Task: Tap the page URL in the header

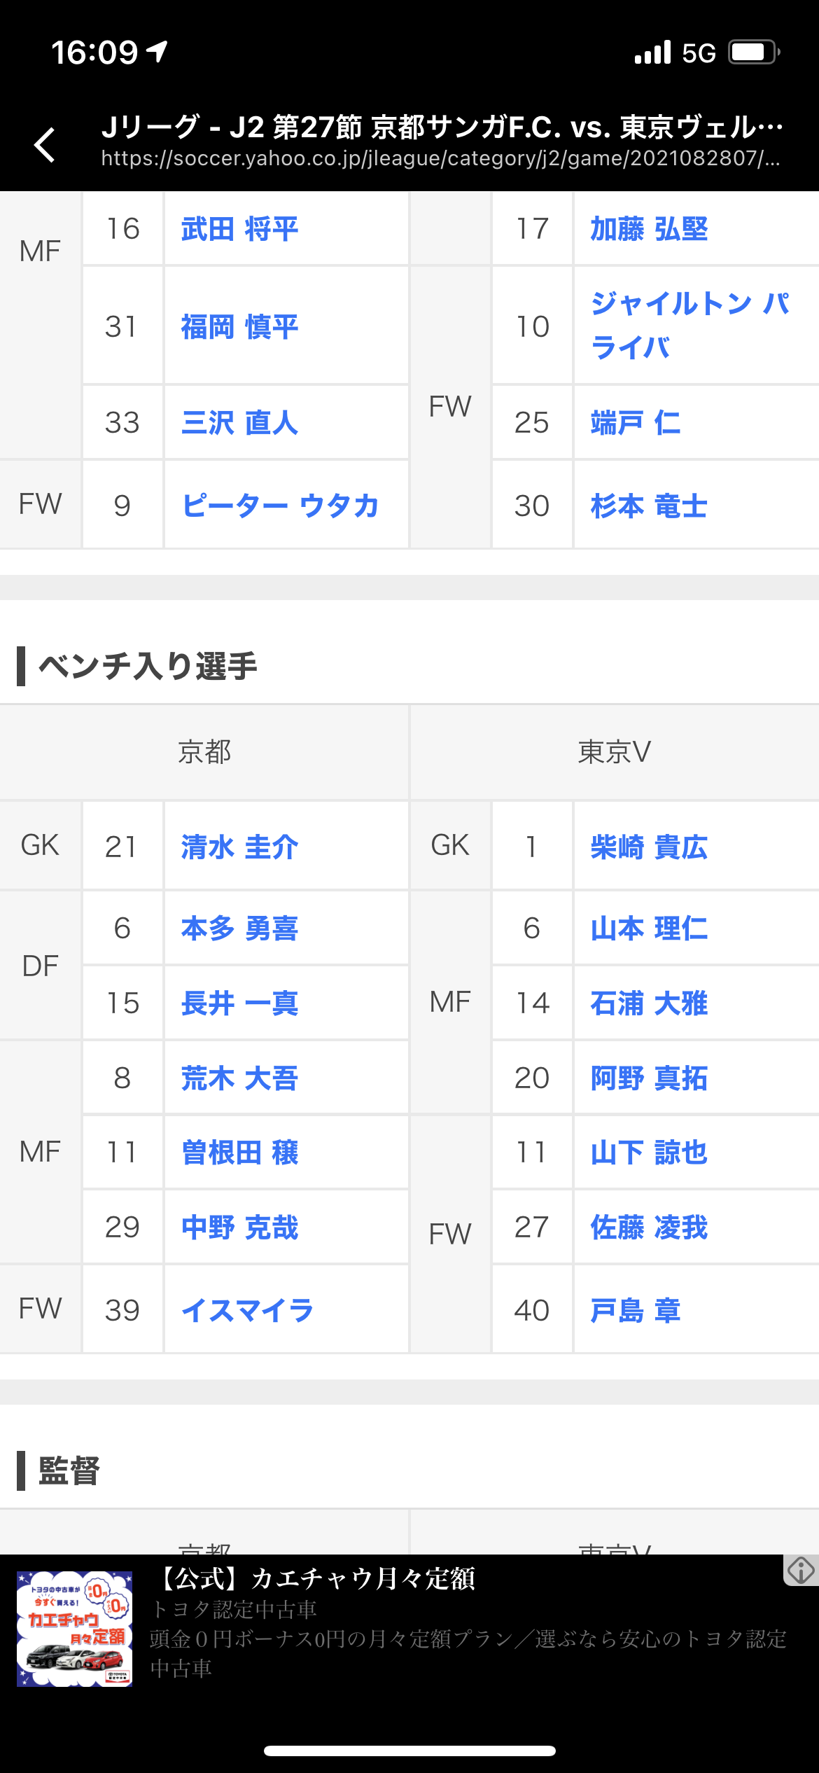Action: click(x=440, y=159)
